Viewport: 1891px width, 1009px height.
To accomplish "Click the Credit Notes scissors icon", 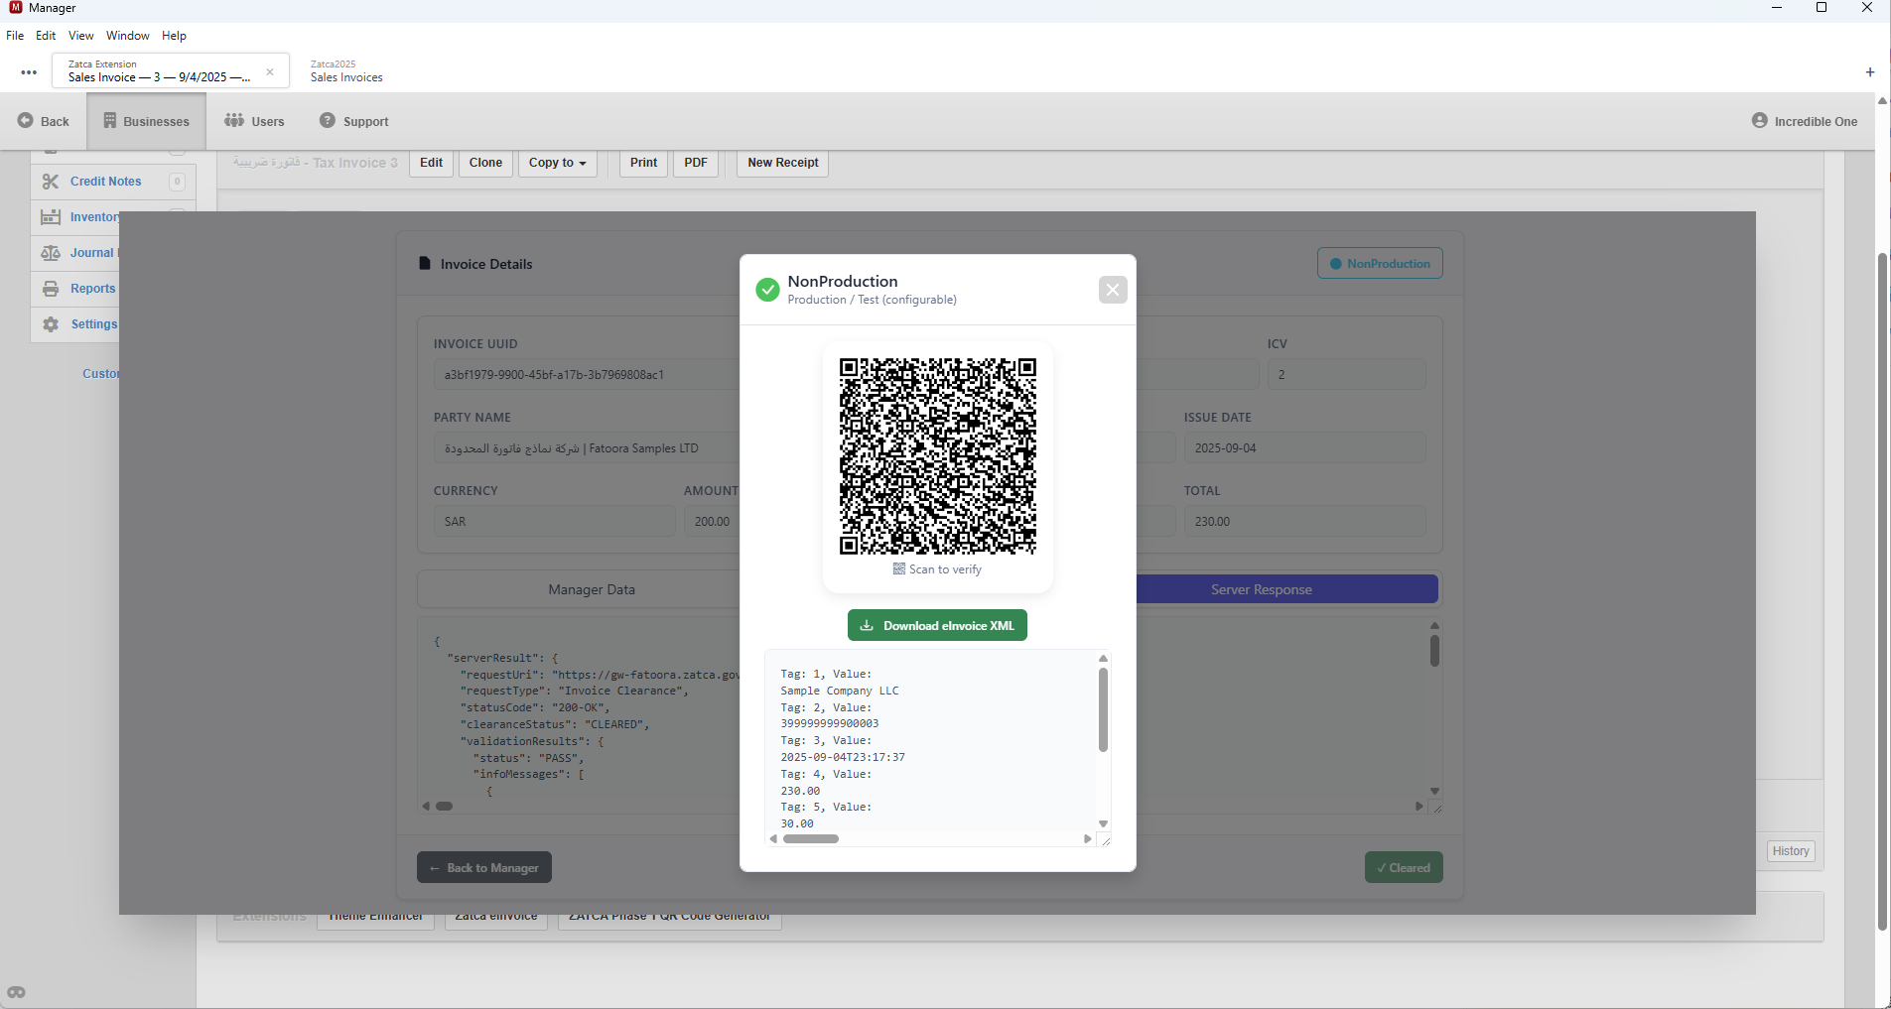I will coord(51,182).
